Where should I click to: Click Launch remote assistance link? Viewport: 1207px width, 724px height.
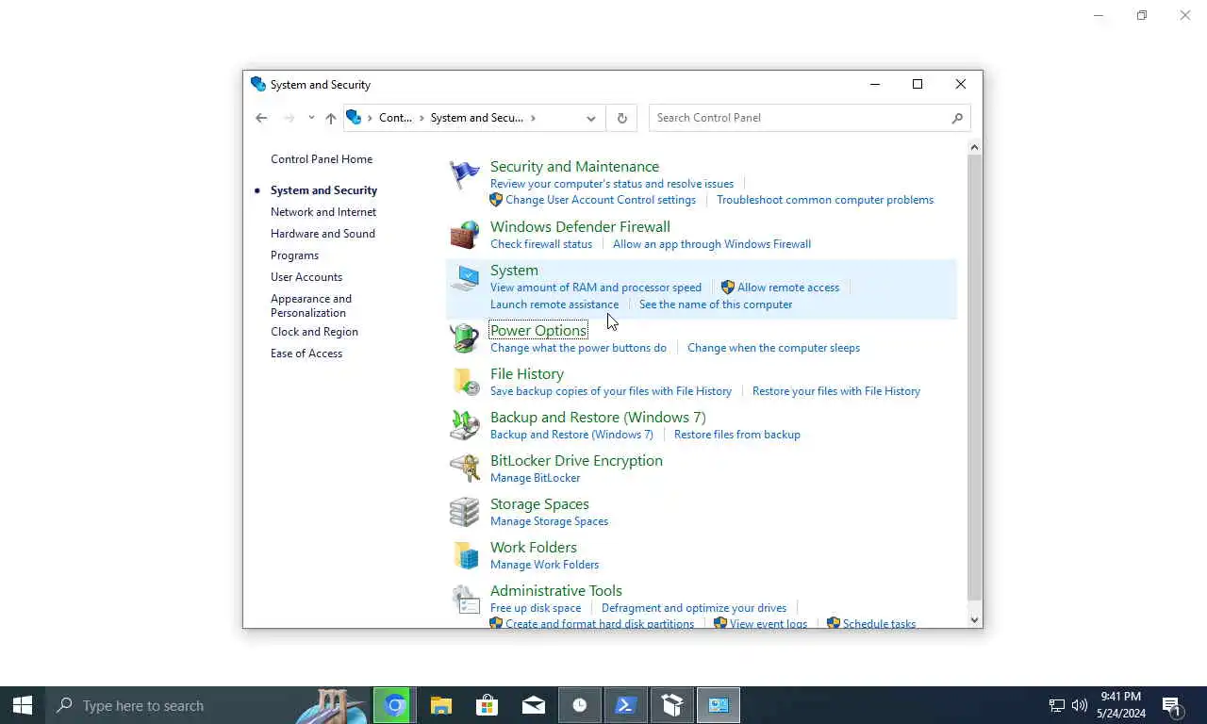554,304
